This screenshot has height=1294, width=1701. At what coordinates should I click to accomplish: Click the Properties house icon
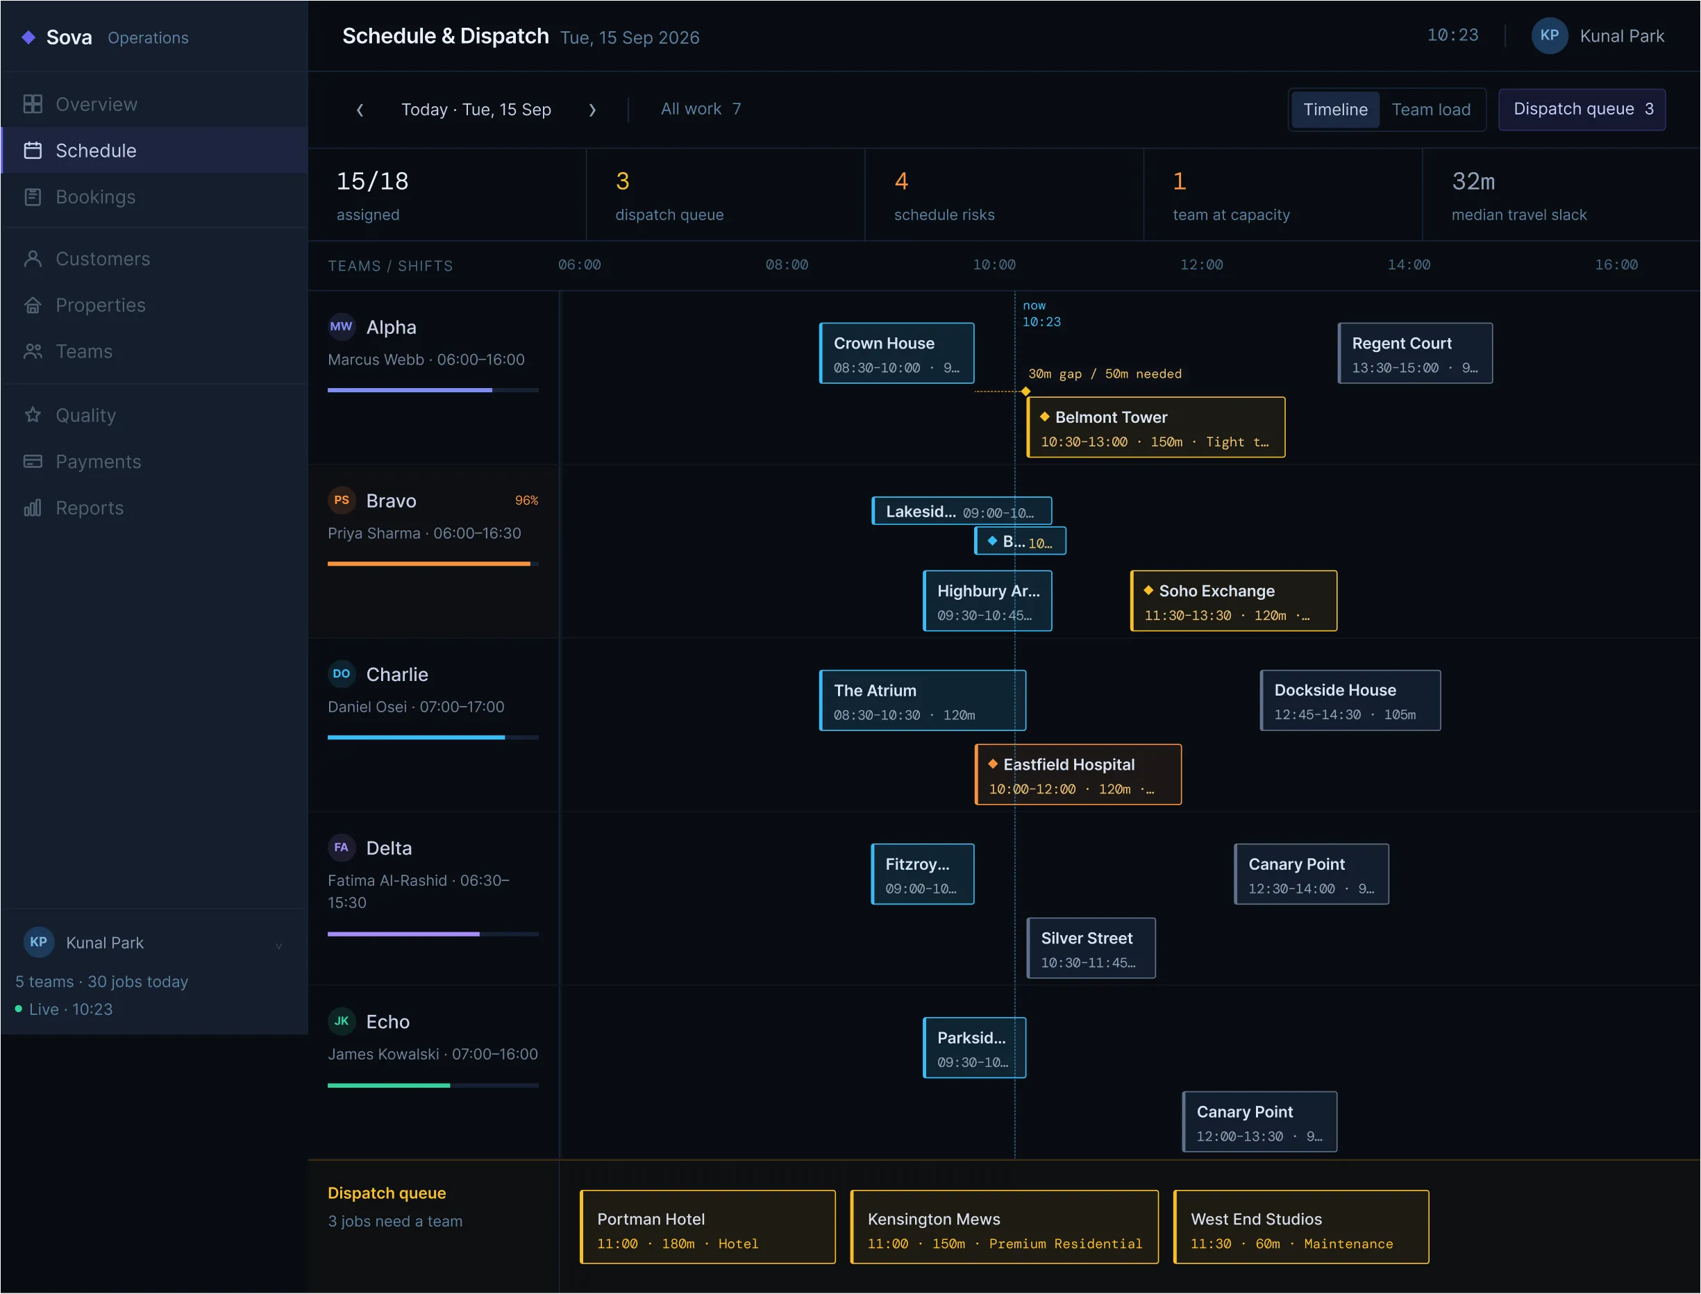(33, 305)
